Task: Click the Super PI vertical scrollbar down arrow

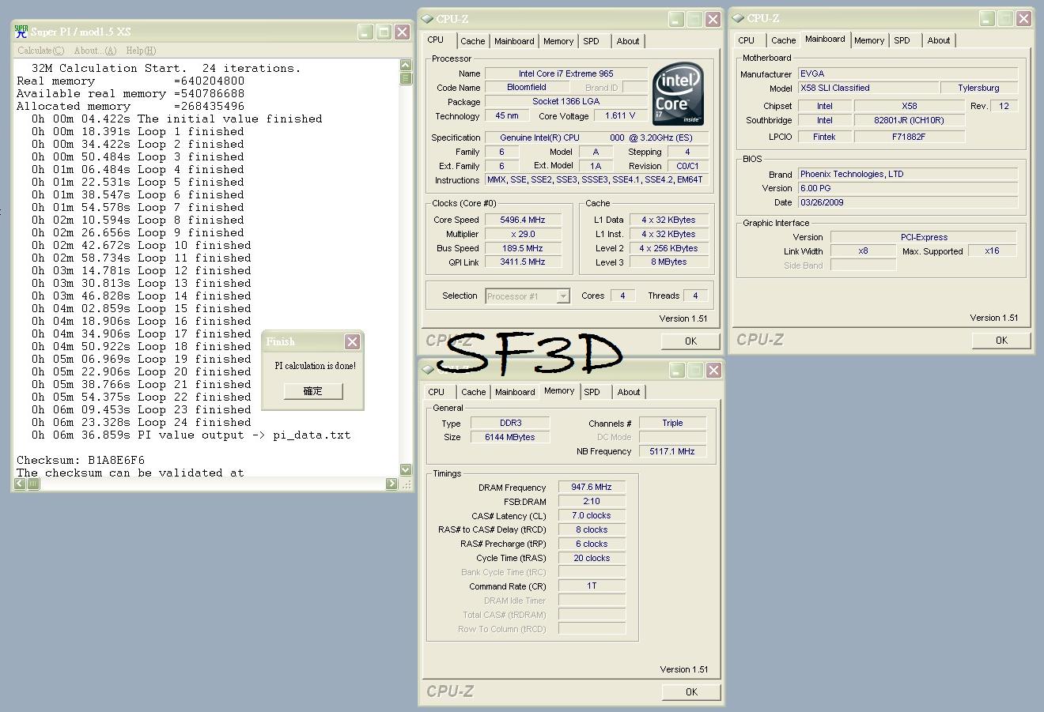Action: tap(406, 469)
